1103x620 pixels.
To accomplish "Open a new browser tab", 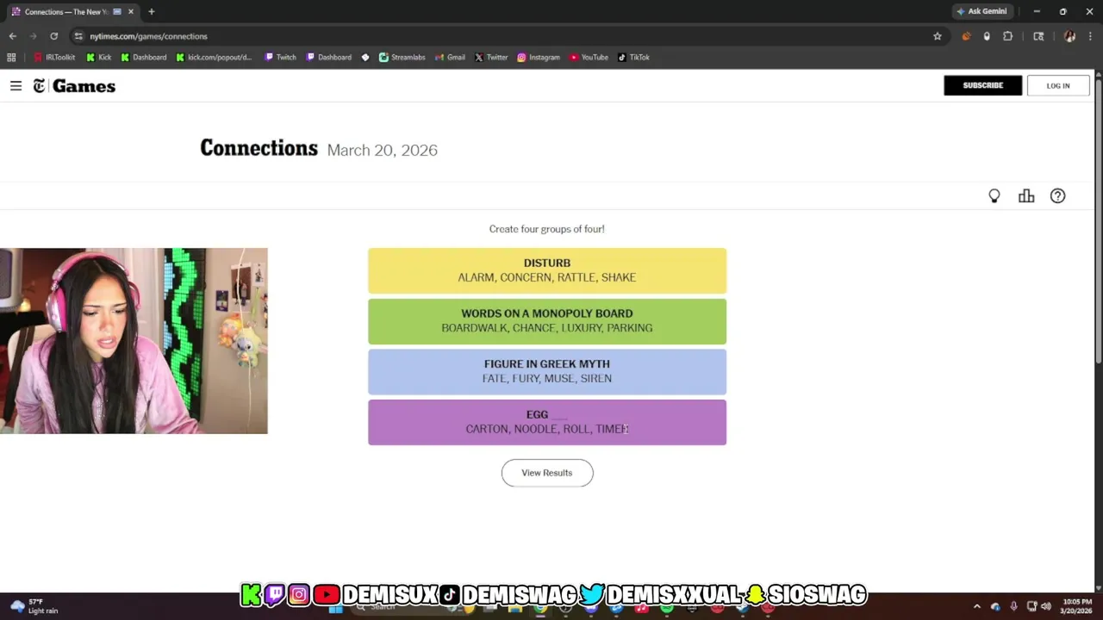I will 151,12.
